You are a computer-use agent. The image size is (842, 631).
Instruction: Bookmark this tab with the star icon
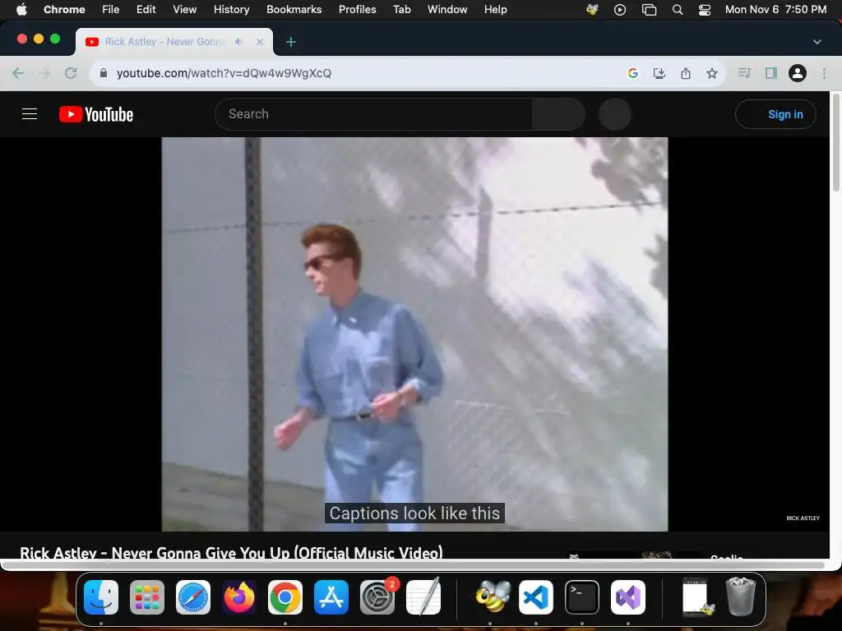(x=712, y=73)
